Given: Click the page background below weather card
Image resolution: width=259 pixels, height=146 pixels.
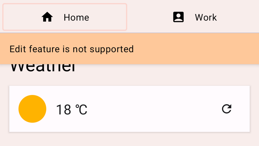Looking at the screenshot, I should pos(129,140).
